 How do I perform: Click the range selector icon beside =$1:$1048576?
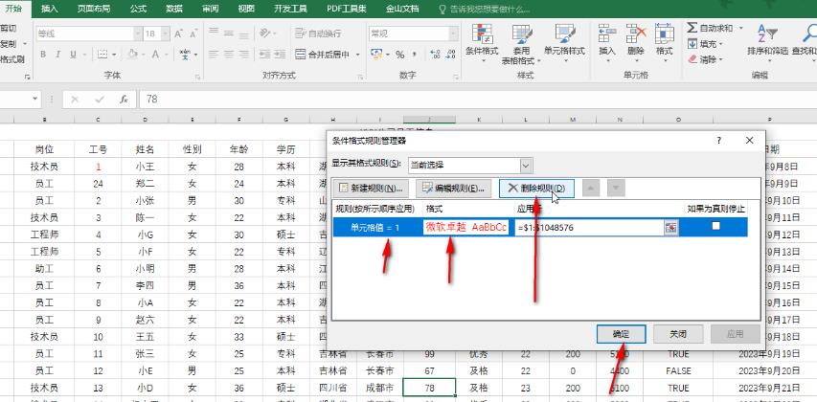click(670, 227)
